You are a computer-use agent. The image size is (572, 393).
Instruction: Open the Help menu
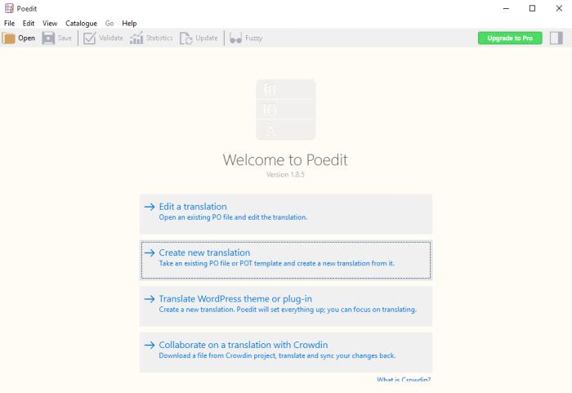129,24
